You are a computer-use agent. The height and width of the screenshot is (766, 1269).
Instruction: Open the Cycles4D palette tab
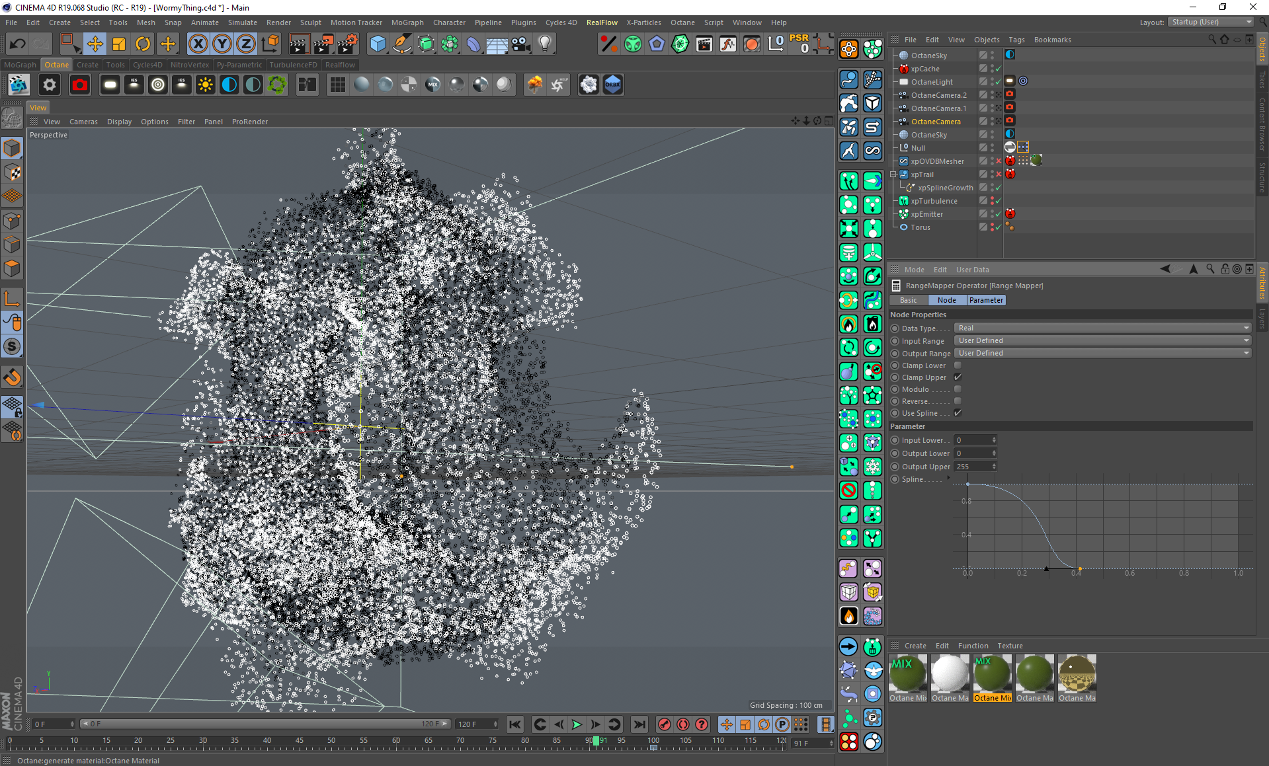pos(147,65)
